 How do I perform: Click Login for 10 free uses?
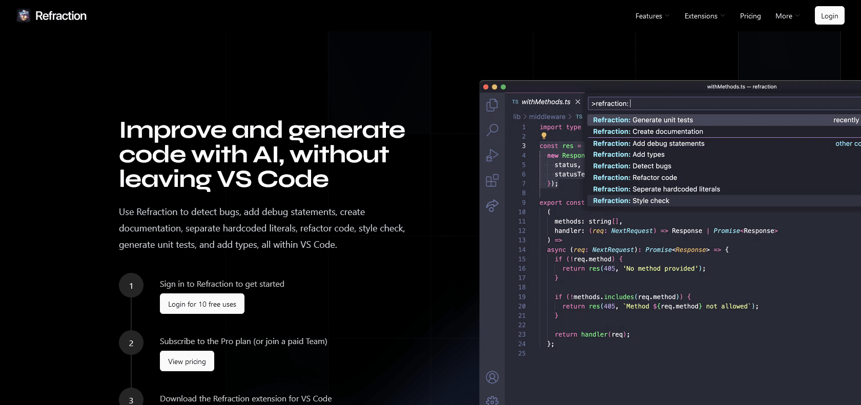click(202, 304)
